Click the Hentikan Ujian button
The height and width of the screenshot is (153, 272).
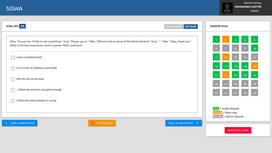pyautogui.click(x=238, y=130)
